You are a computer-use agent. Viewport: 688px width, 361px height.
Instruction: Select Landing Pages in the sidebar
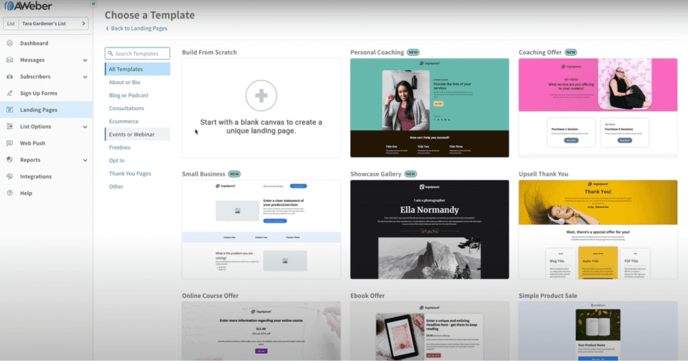tap(46, 109)
